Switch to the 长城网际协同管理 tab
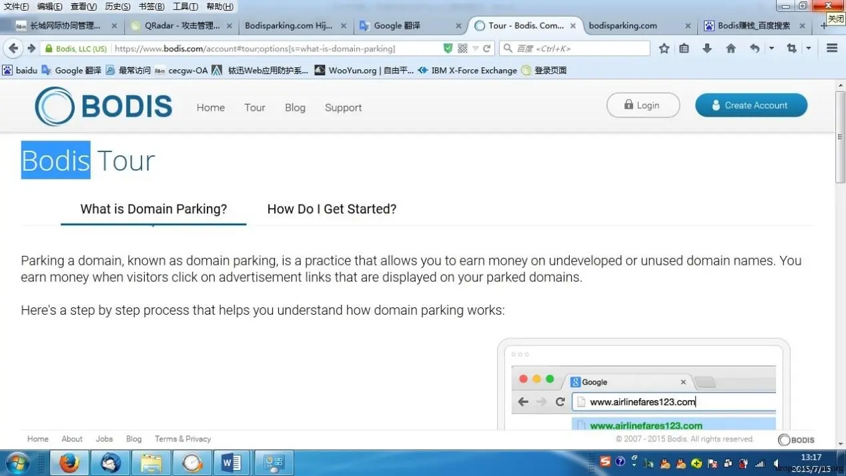Viewport: 846px width, 476px height. pos(65,25)
